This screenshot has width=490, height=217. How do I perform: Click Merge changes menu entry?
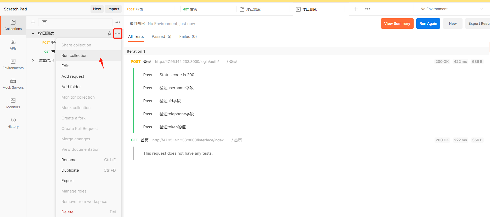coord(89,139)
